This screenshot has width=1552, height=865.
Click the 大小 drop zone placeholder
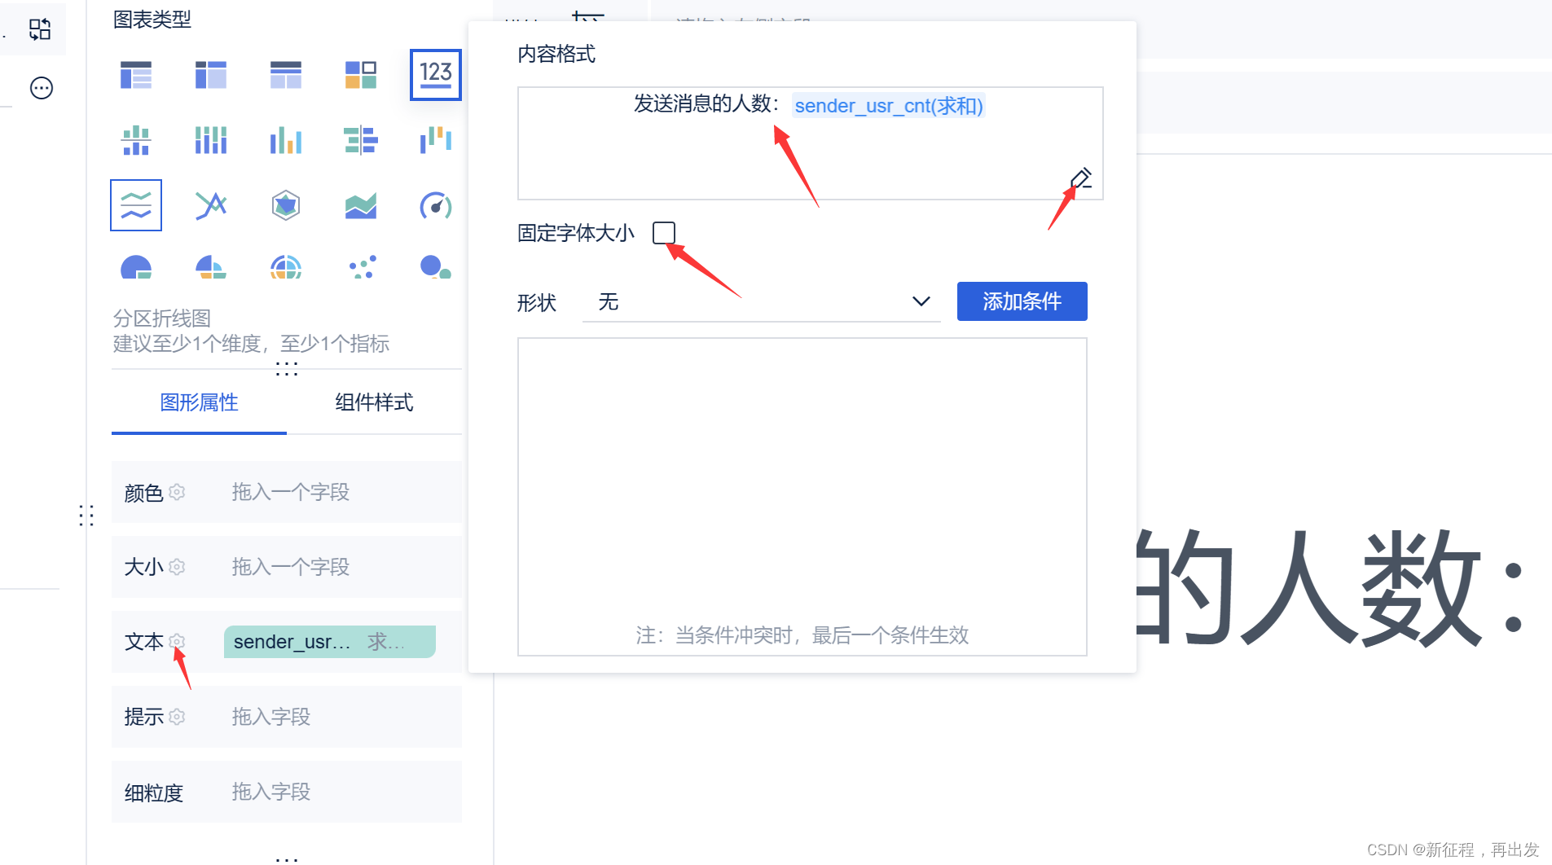(291, 567)
